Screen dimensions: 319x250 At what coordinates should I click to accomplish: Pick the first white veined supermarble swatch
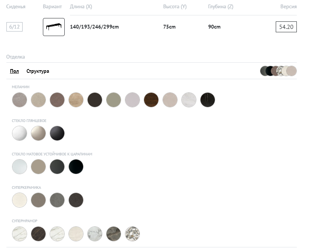click(x=20, y=233)
